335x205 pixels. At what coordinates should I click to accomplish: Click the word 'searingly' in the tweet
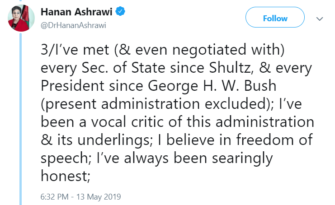pos(242,158)
